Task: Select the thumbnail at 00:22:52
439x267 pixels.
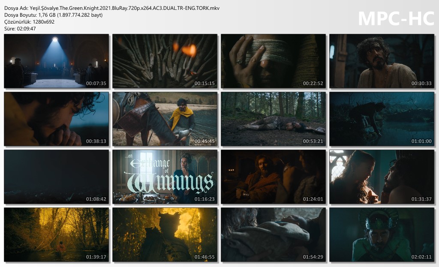Action: [x=273, y=61]
